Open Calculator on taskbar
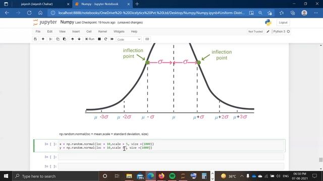The width and height of the screenshot is (323, 181). click(204, 176)
